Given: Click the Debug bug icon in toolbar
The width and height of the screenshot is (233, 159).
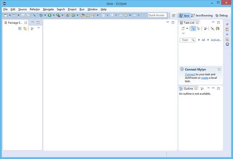Looking at the screenshot, I should pos(41,15).
